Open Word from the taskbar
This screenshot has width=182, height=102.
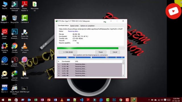(x=55, y=100)
